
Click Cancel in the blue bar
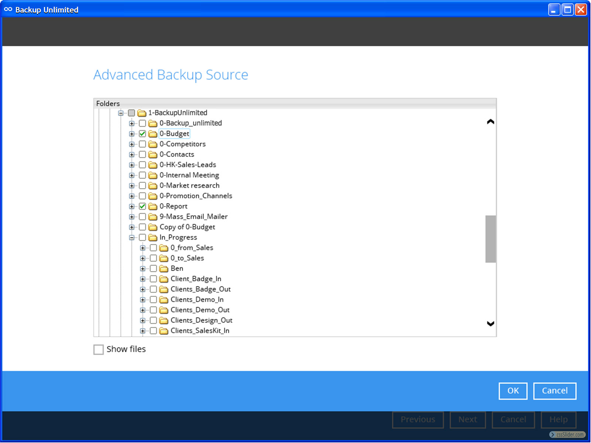554,391
